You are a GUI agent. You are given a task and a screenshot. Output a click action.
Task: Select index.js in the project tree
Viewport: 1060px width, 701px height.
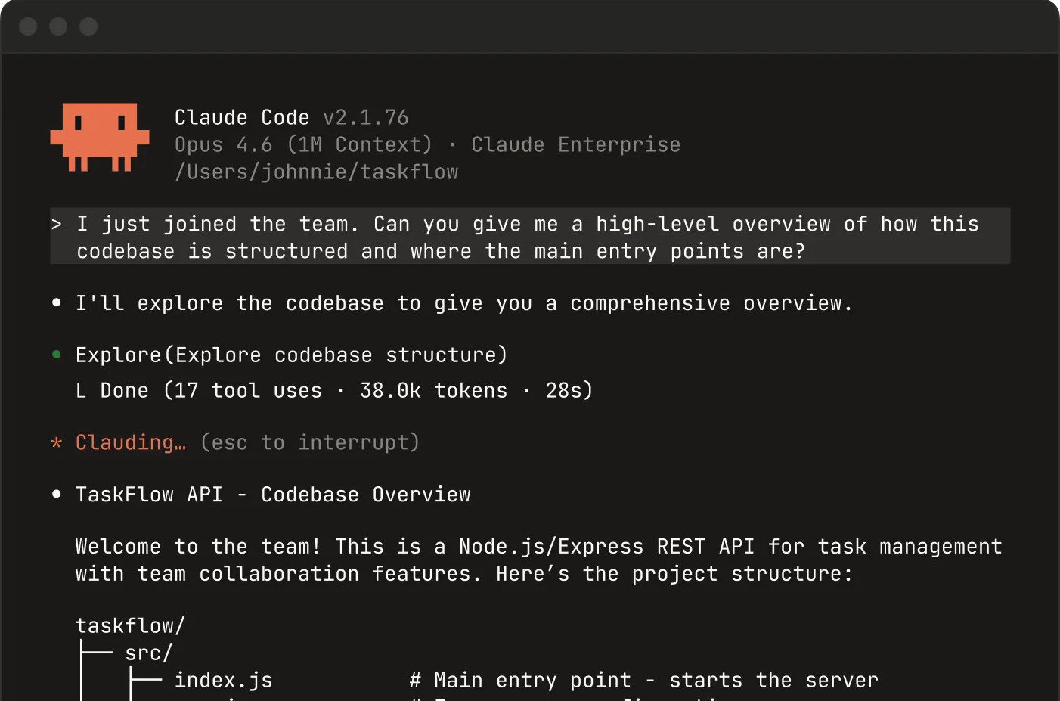(x=223, y=681)
